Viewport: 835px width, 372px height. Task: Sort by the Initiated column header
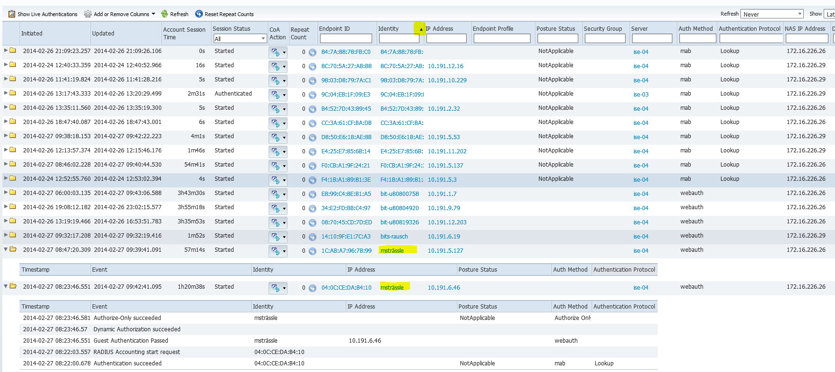pos(32,34)
